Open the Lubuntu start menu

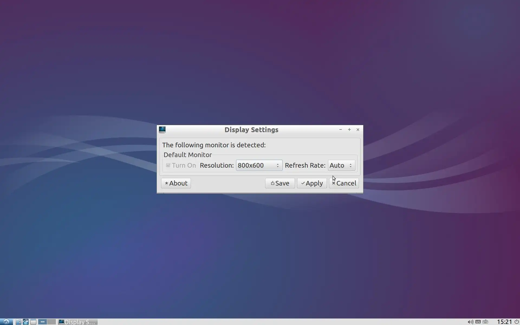pos(6,322)
